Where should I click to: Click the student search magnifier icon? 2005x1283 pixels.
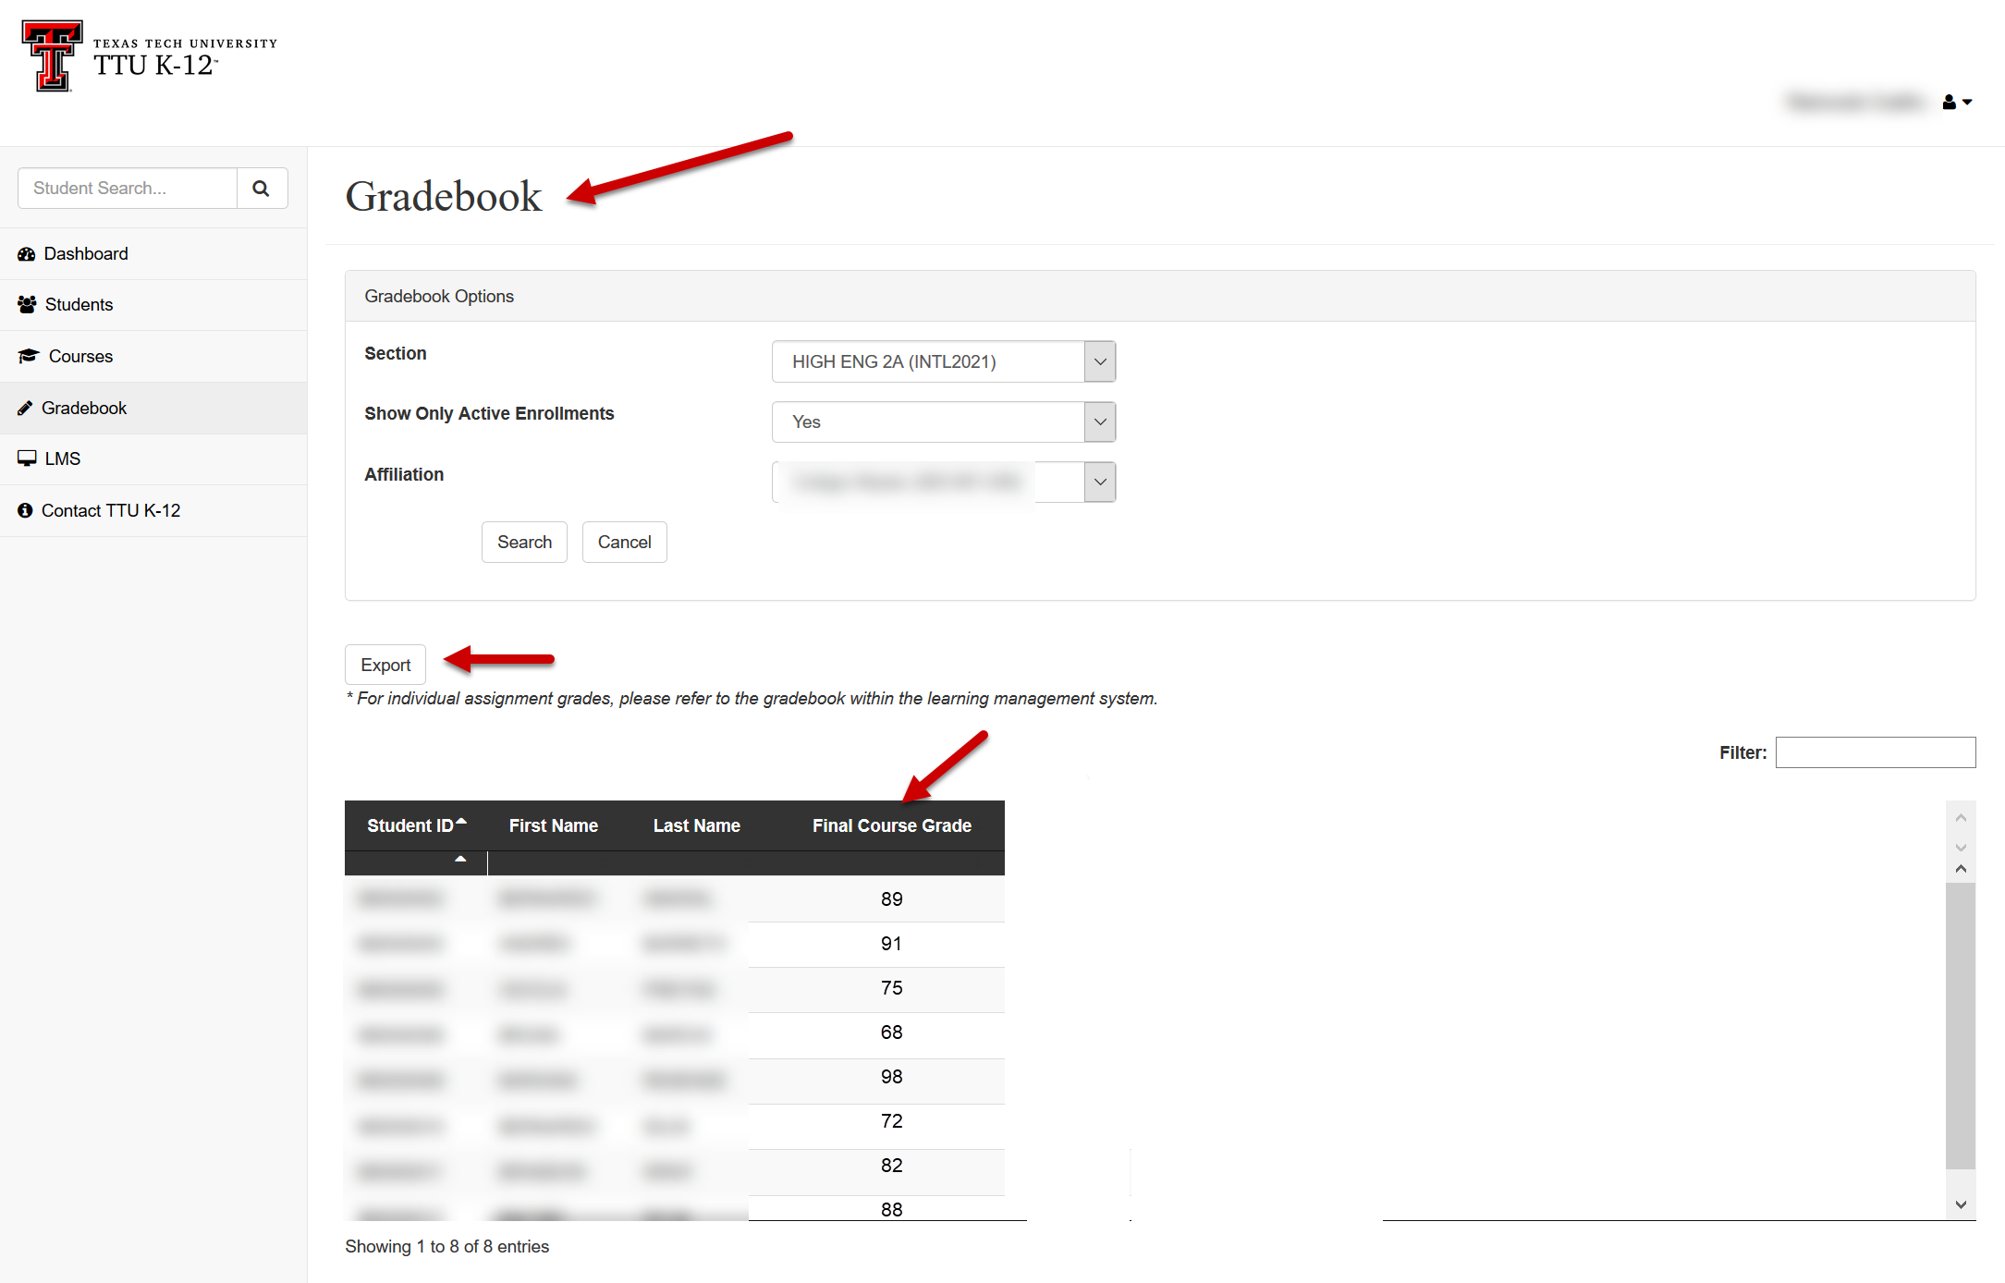(262, 189)
